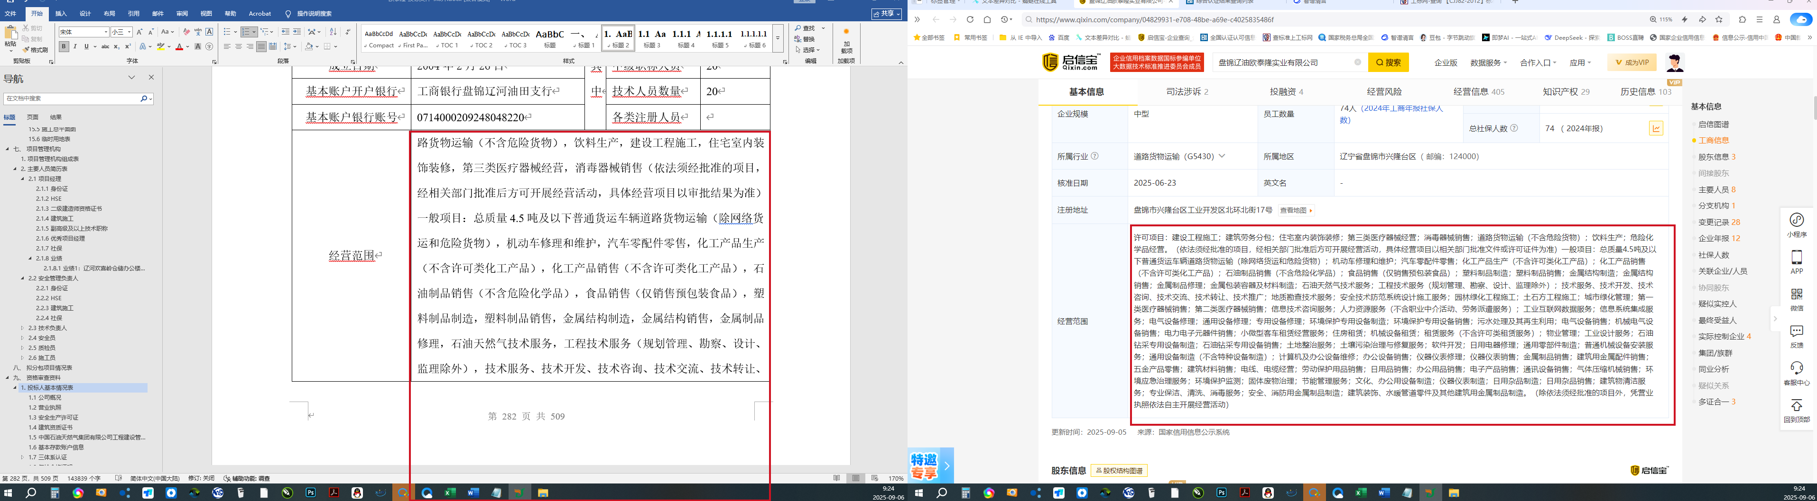Open the 插入 ribbon tab
Screen dimensions: 1817x501
tap(61, 13)
